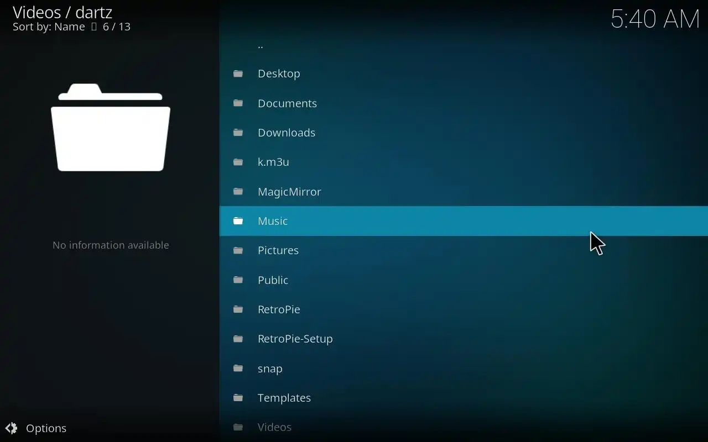Image resolution: width=708 pixels, height=442 pixels.
Task: Click the Options gear icon
Action: click(x=12, y=428)
